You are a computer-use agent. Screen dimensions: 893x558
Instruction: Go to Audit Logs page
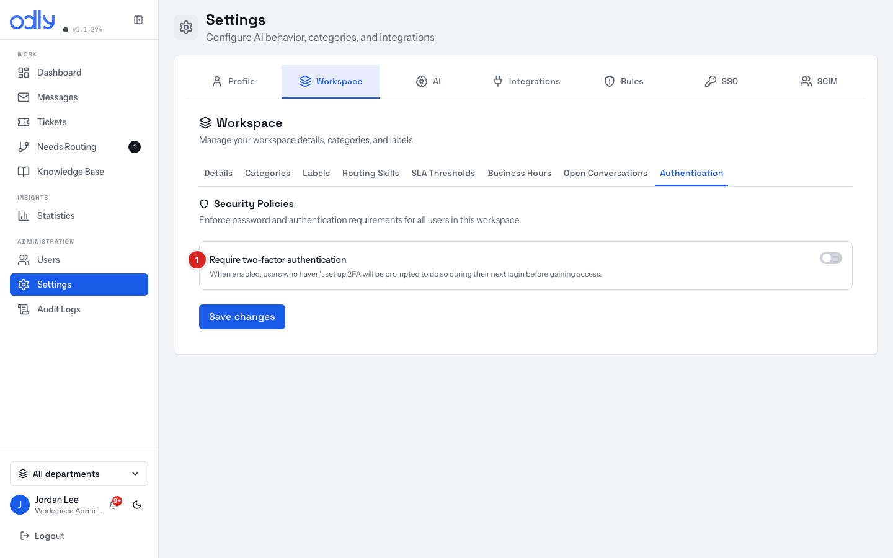[x=79, y=309]
